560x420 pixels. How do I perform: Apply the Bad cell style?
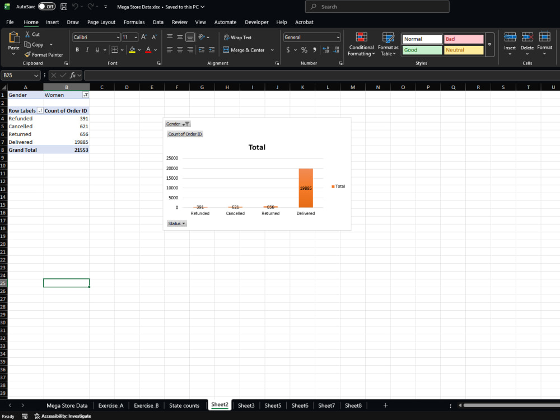pyautogui.click(x=464, y=39)
